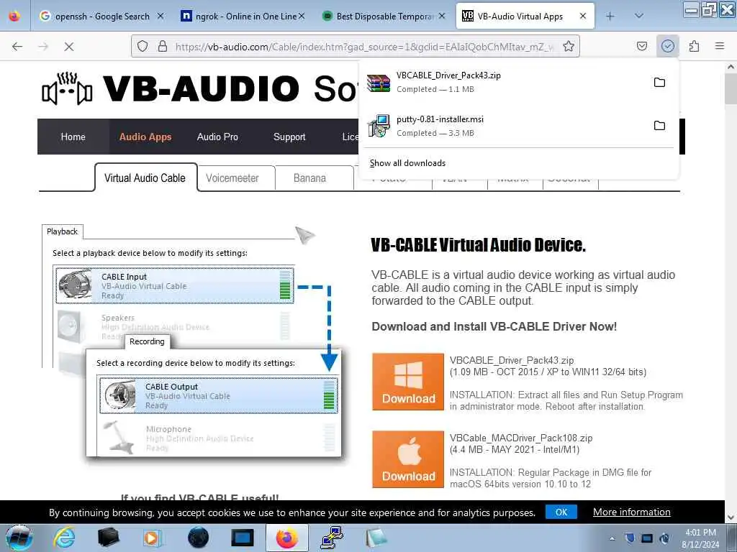This screenshot has height=552, width=737.
Task: Open Support navigation item
Action: 289,137
